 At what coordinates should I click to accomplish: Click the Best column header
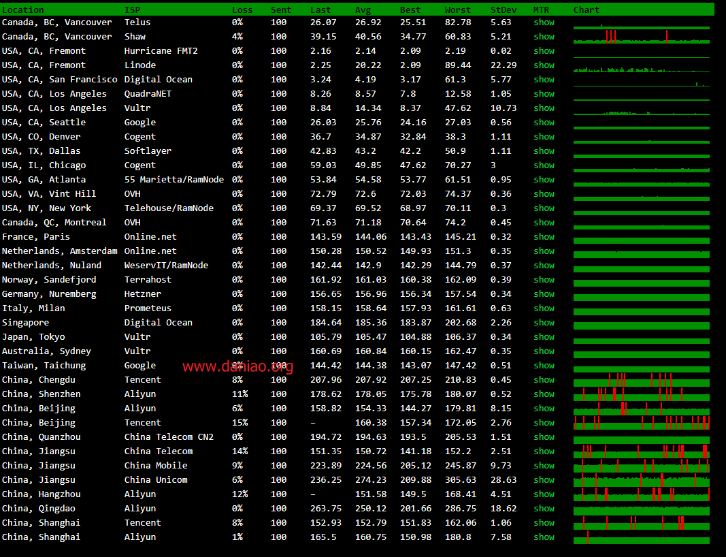tap(410, 10)
